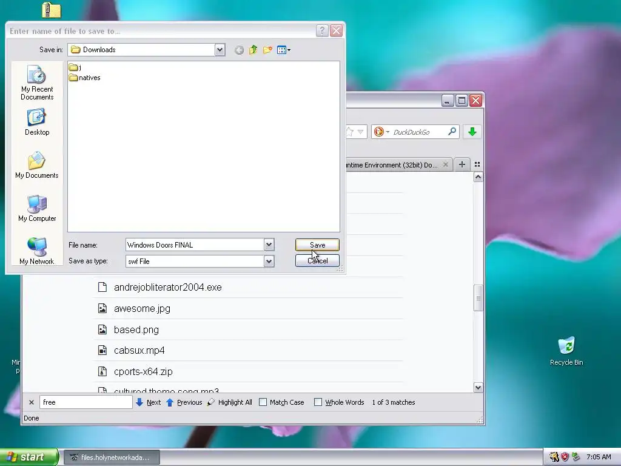This screenshot has width=621, height=466.
Task: Open cports-x64.zip file link
Action: tap(143, 372)
